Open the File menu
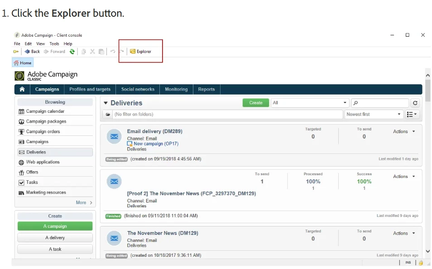 pos(17,43)
